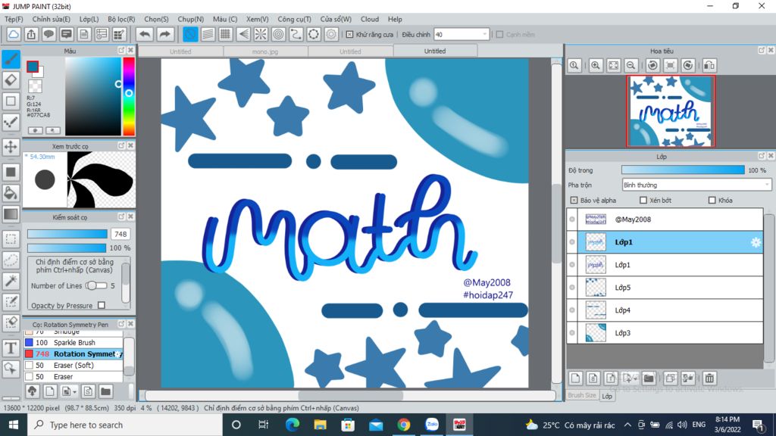Select the Lasso selection tool
Viewport: 776px width, 436px height.
point(11,260)
